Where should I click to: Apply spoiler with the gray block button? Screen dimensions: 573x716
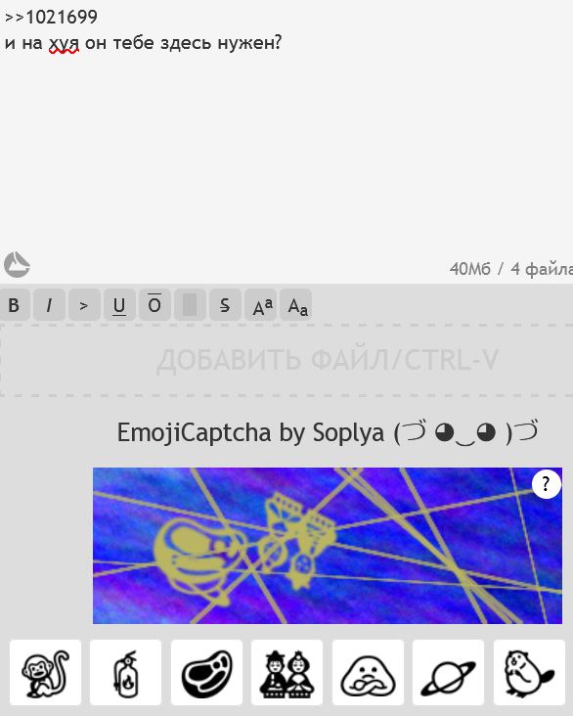(x=190, y=304)
